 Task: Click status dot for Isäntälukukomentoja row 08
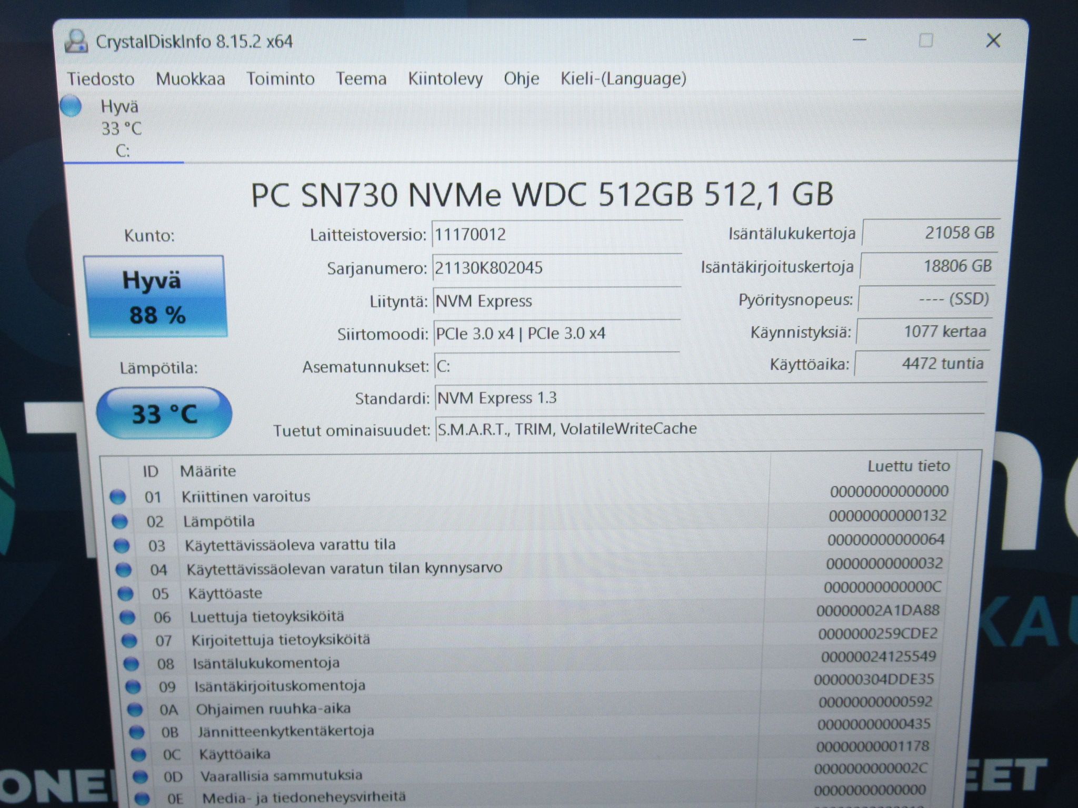coord(131,664)
